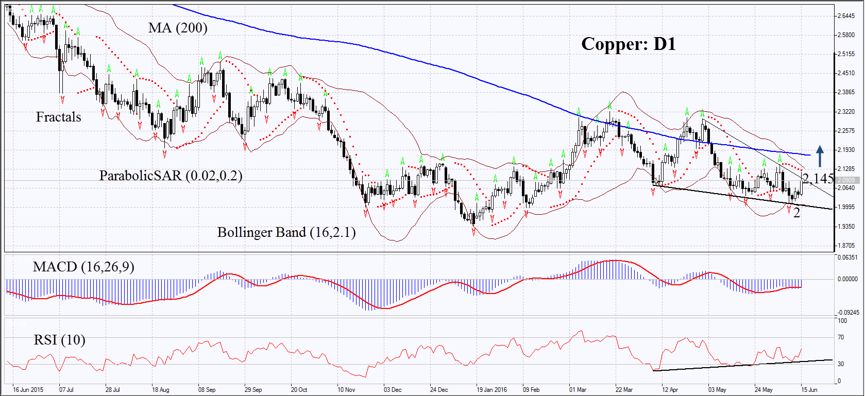Click the -0.09245 MACD scale value
The height and width of the screenshot is (396, 865).
847,313
